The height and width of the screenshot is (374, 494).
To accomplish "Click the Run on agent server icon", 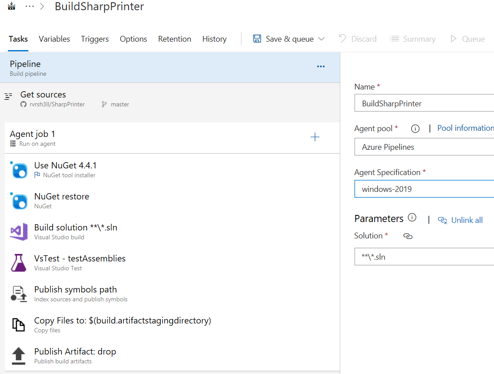I will coord(13,144).
